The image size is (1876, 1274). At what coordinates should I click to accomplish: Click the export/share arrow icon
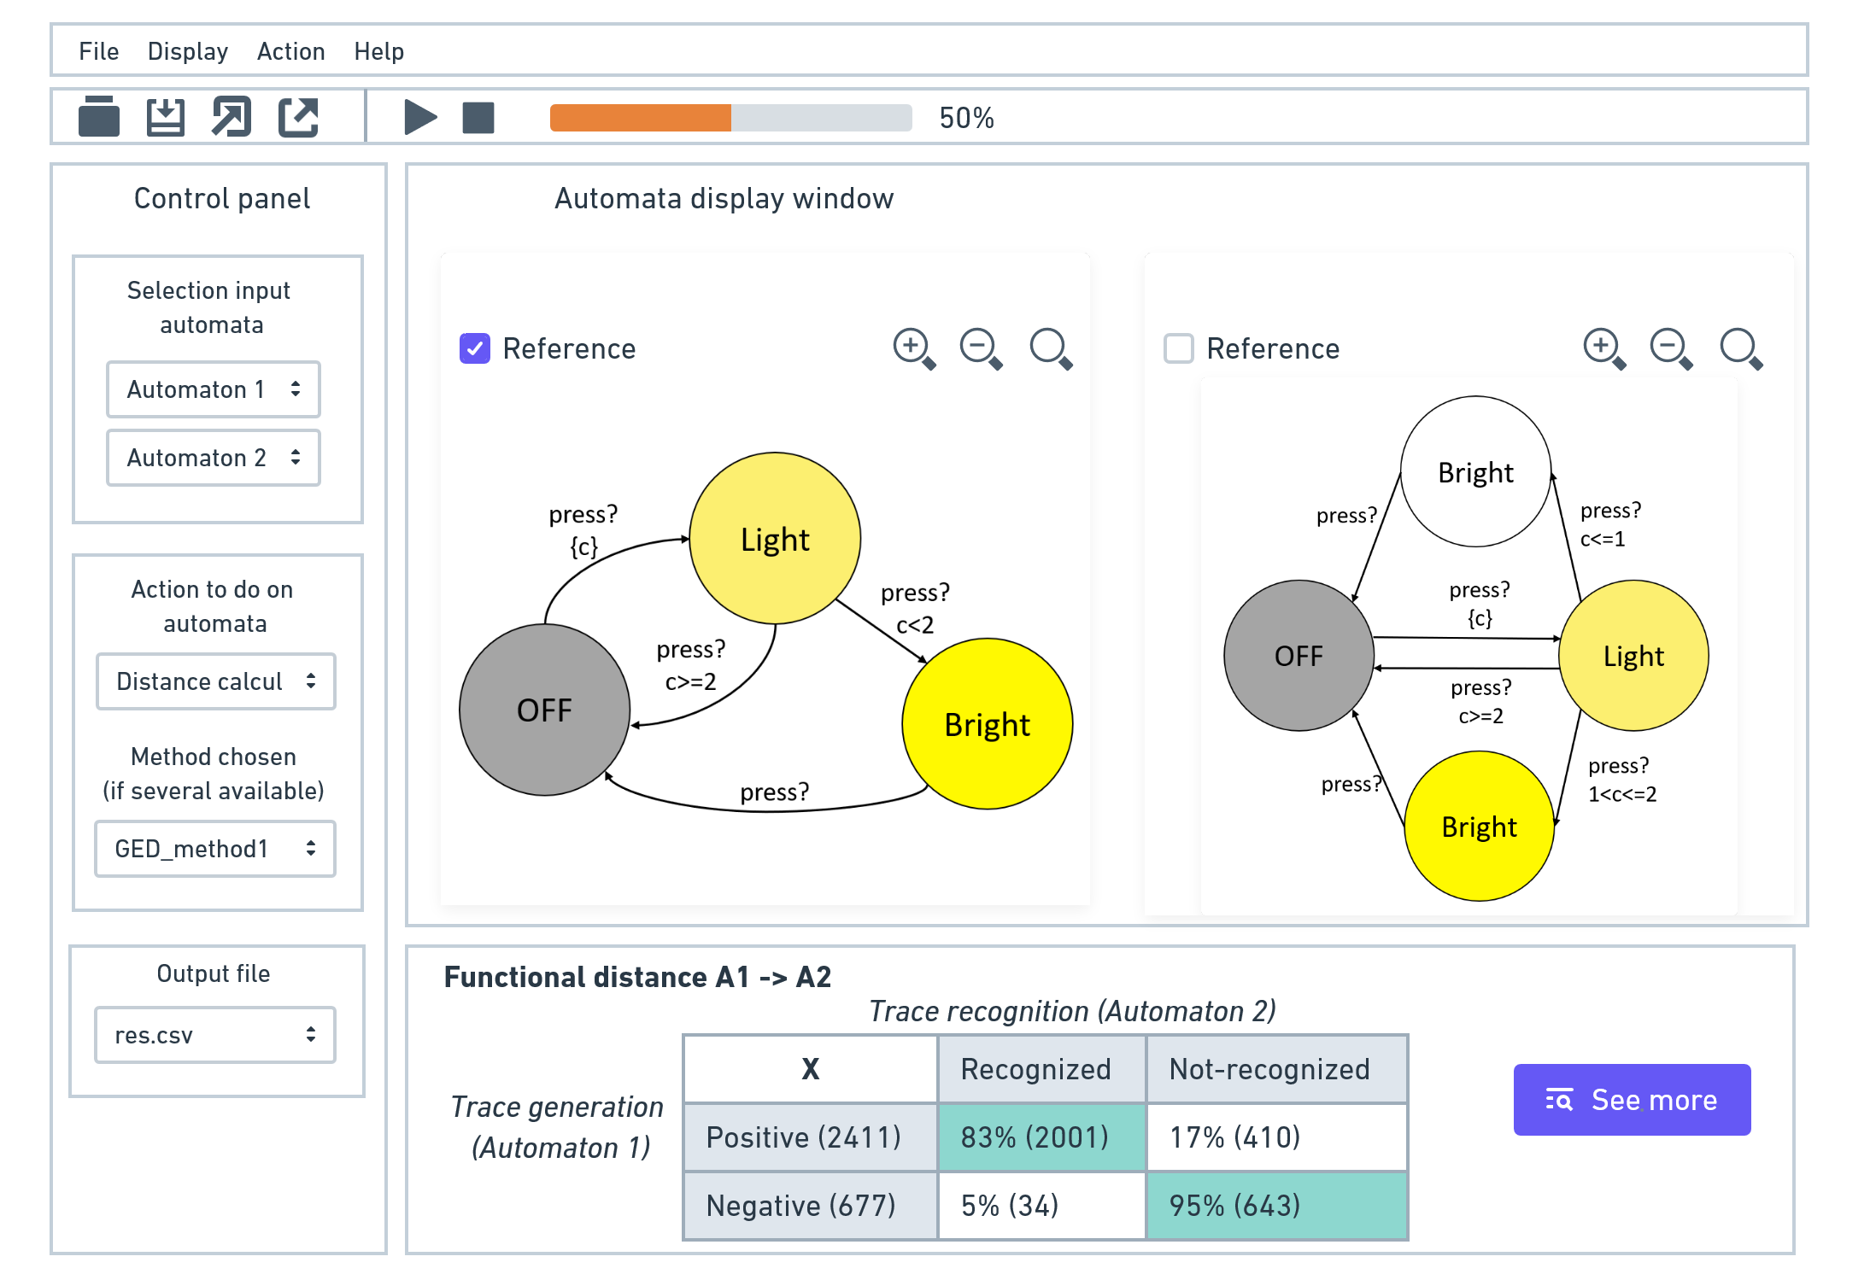tap(298, 117)
